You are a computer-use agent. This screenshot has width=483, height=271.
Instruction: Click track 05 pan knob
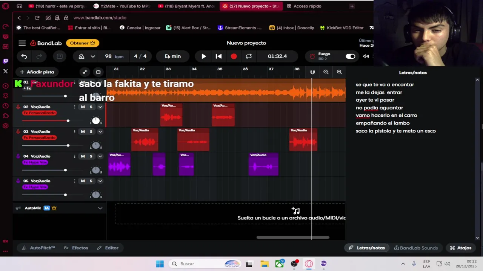pos(96,195)
